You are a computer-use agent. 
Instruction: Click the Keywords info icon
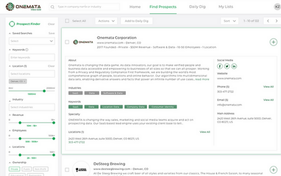(27, 50)
